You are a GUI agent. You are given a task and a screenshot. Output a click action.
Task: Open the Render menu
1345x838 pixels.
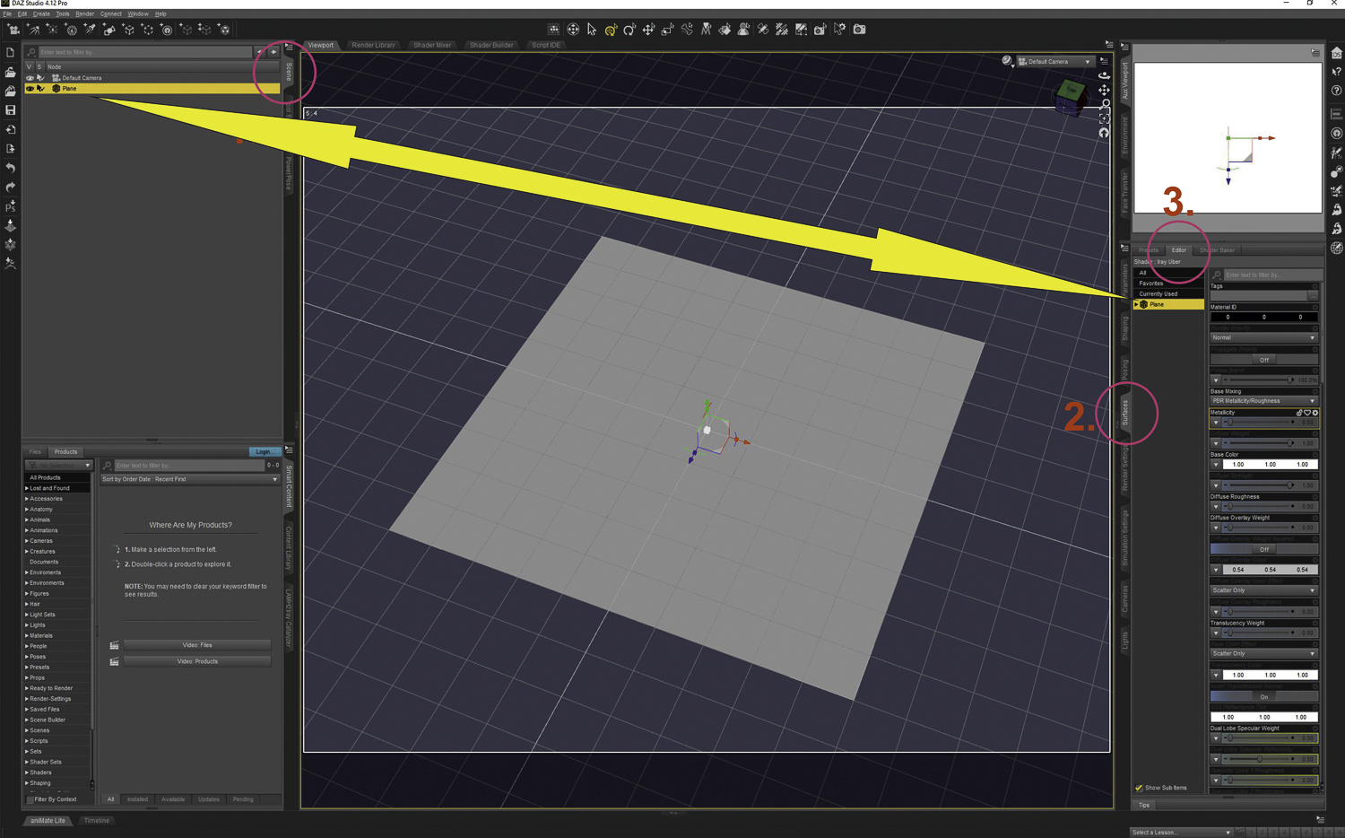pyautogui.click(x=84, y=14)
